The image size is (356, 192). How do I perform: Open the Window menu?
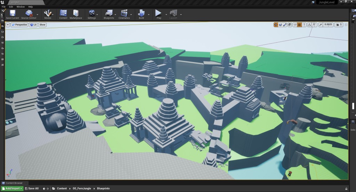click(x=21, y=7)
